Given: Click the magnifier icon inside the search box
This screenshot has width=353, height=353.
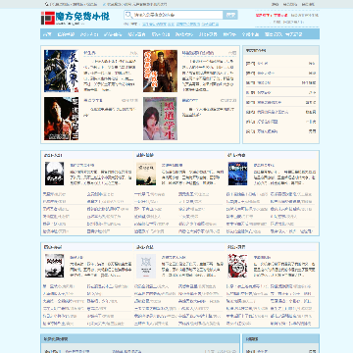Looking at the screenshot, I should 128,15.
